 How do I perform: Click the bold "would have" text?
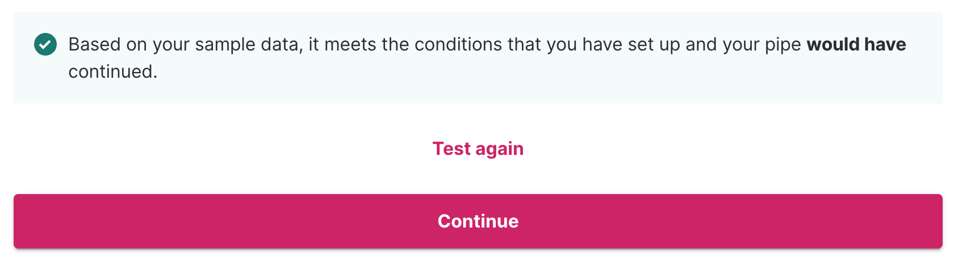(x=856, y=44)
